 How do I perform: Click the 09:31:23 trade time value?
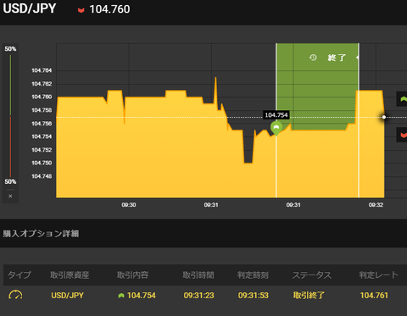point(198,296)
